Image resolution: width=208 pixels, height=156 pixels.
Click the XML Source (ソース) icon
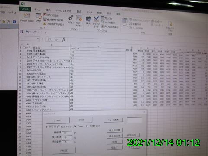coord(125,21)
